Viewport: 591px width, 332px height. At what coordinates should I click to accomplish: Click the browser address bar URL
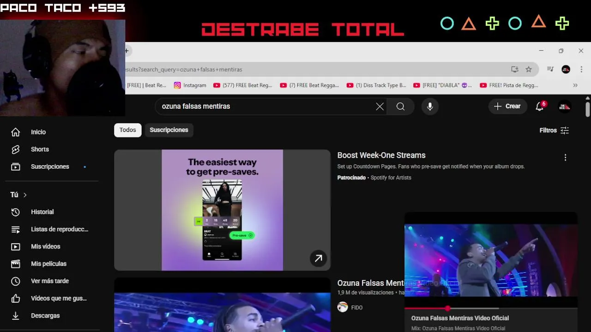pos(185,69)
